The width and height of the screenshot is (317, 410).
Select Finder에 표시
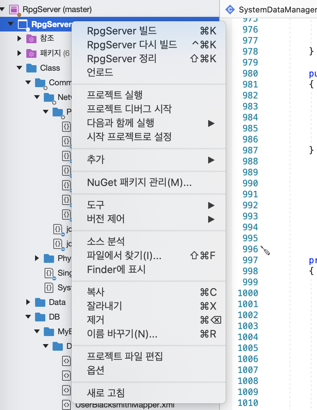point(148,269)
